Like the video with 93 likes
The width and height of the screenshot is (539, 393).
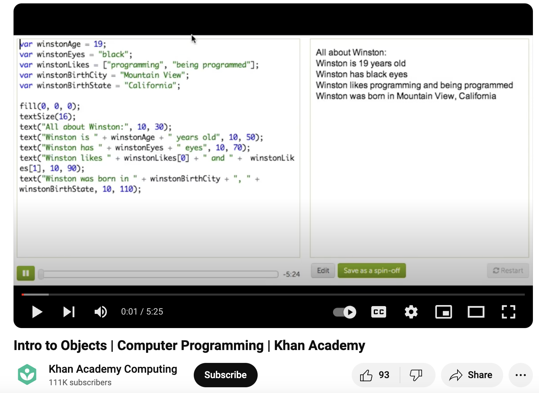(375, 375)
